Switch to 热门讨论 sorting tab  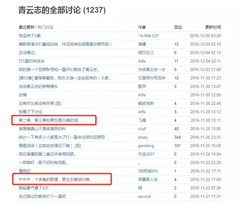tap(45, 27)
